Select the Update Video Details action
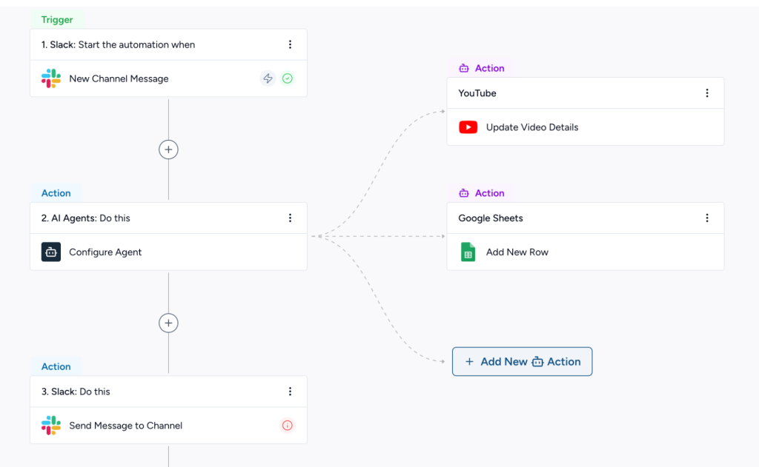The width and height of the screenshot is (759, 467). [531, 127]
